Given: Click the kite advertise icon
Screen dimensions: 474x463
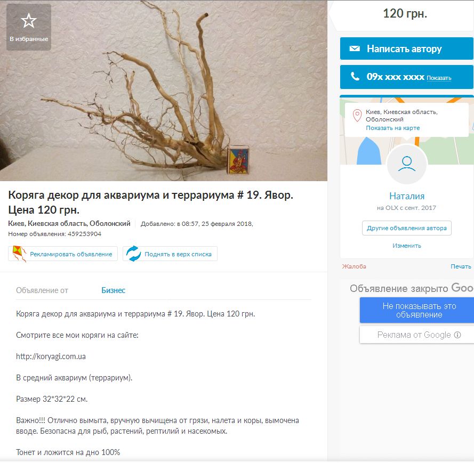Looking at the screenshot, I should point(19,254).
